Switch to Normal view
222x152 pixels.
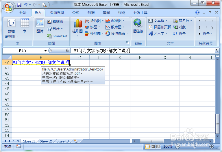147,147
